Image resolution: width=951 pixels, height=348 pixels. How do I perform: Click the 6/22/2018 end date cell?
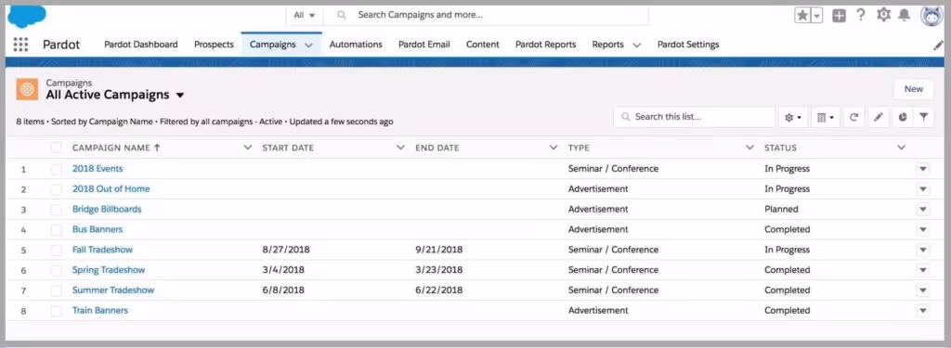439,290
